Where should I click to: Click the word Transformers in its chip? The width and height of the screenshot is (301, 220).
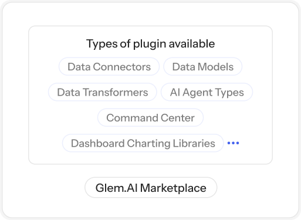point(115,92)
